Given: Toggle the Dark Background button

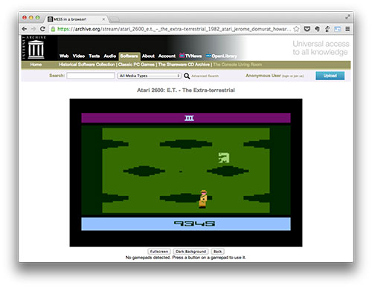Looking at the screenshot, I should point(190,252).
